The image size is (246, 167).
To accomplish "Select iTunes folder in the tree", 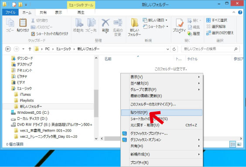I will [22, 94].
